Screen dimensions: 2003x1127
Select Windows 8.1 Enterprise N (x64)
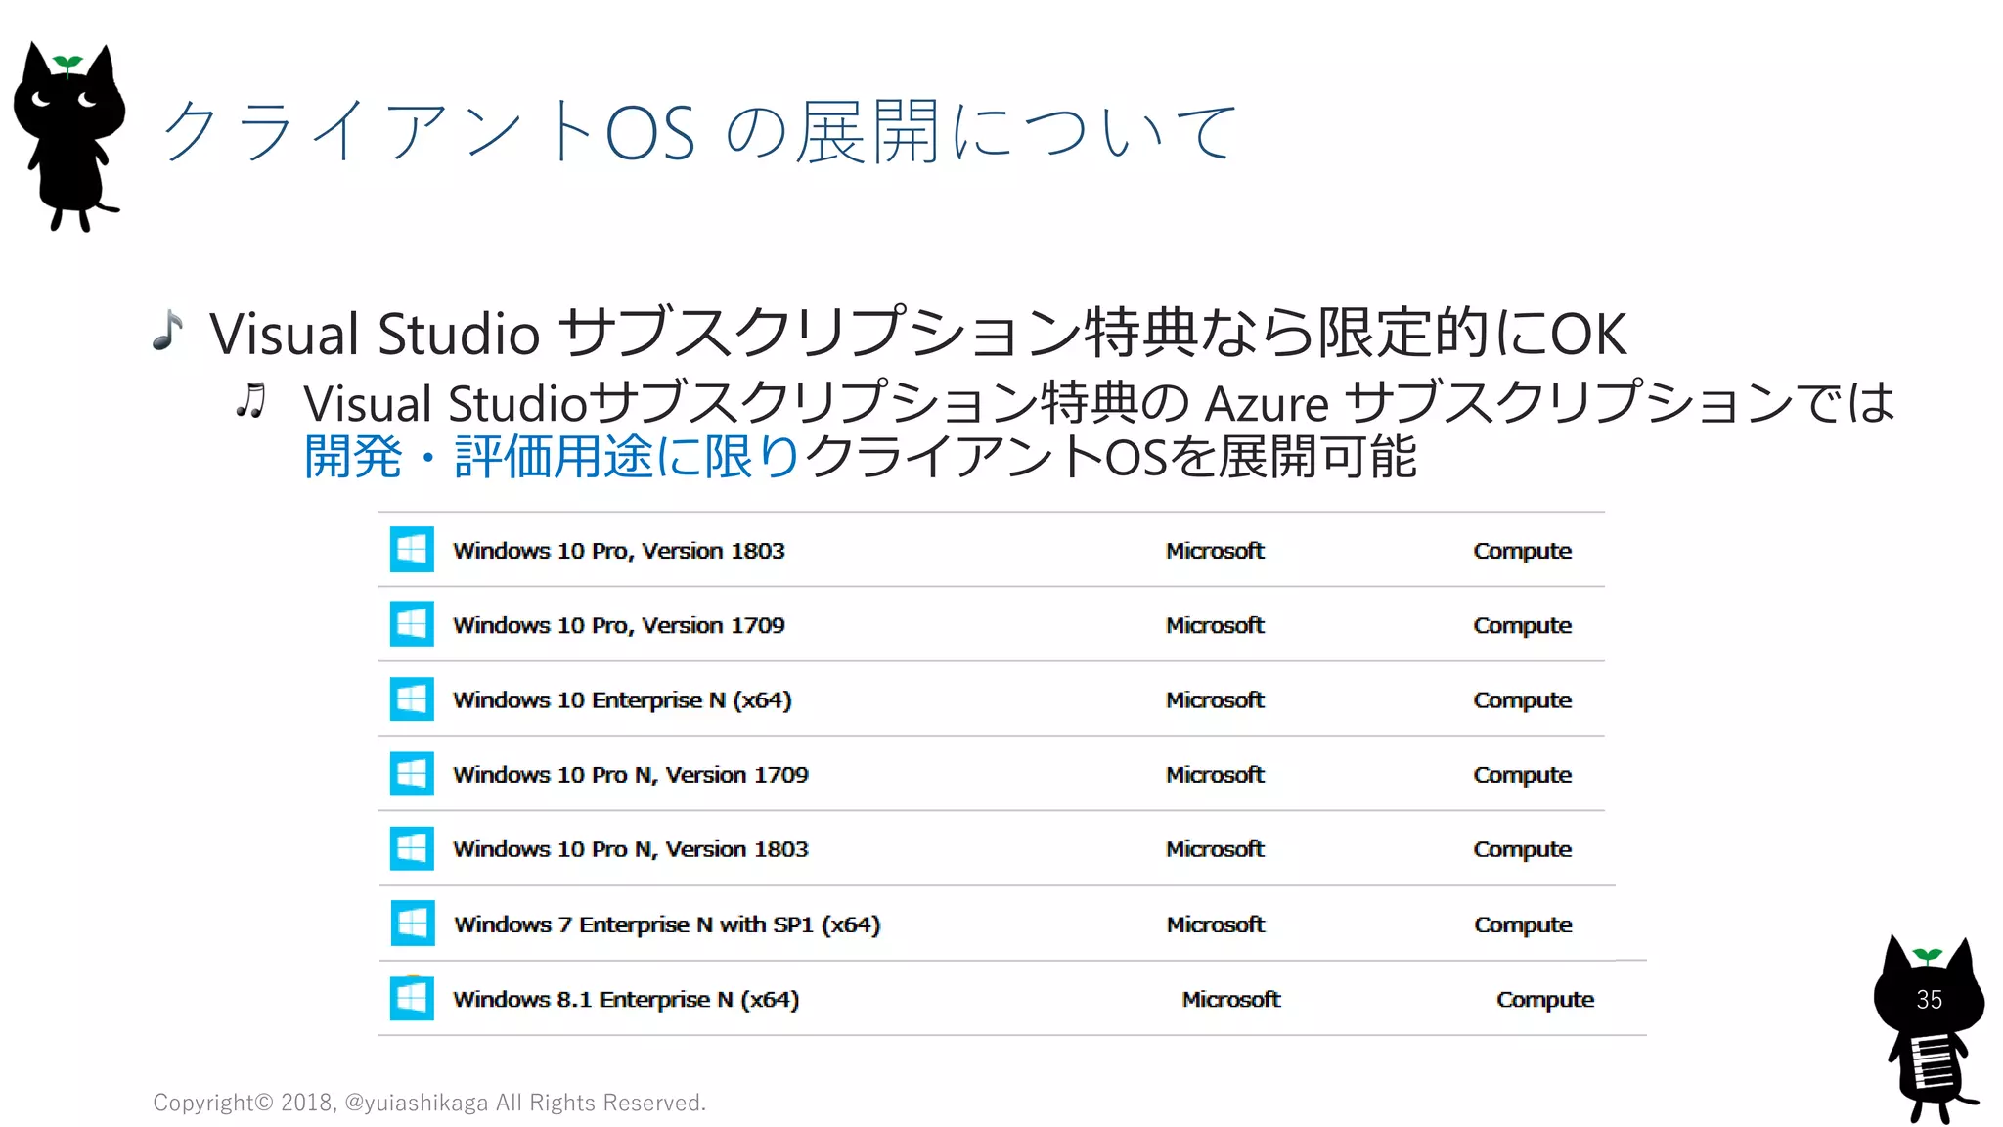(x=626, y=1000)
